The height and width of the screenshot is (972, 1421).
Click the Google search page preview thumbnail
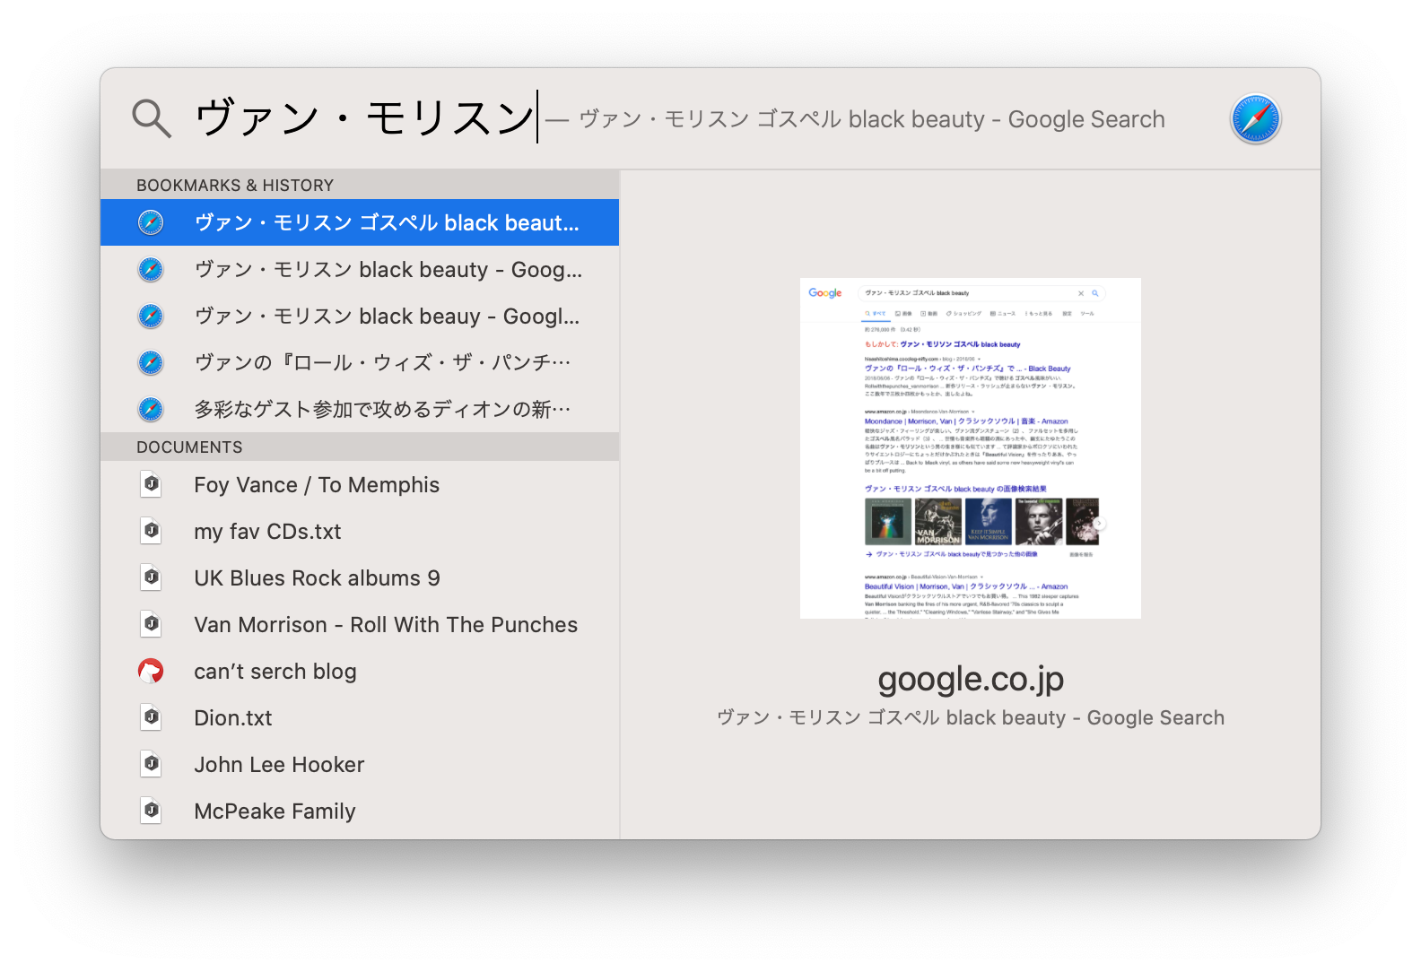click(x=970, y=448)
